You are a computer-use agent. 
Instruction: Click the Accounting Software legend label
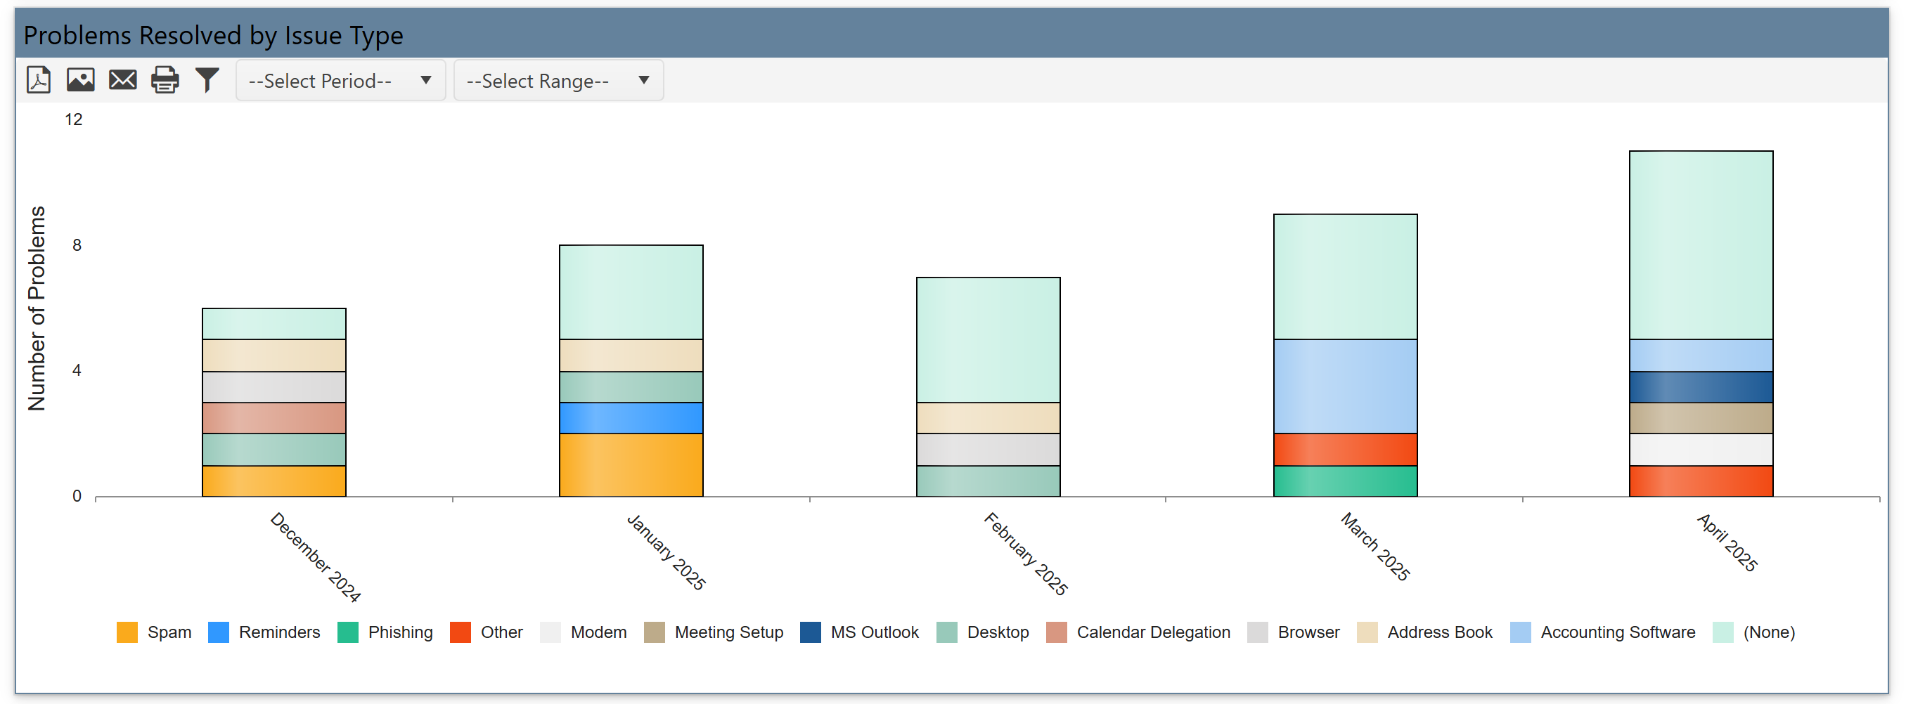click(1618, 633)
